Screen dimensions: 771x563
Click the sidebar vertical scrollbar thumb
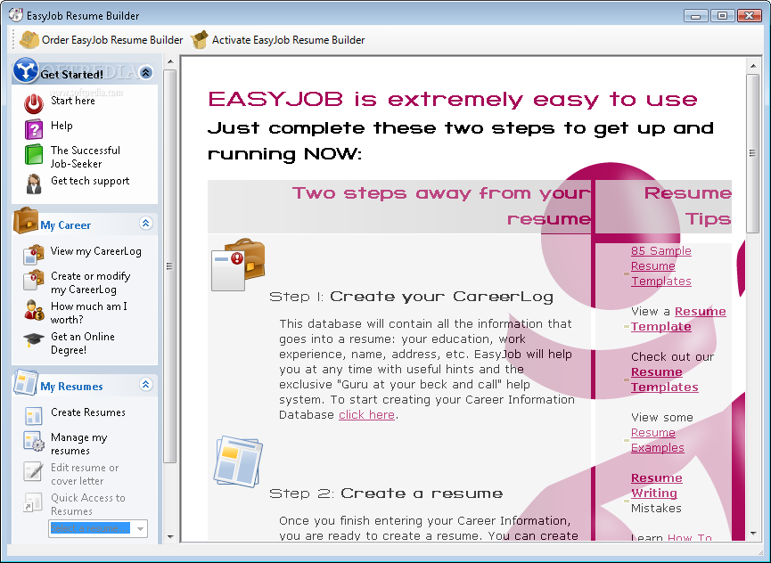click(x=169, y=265)
